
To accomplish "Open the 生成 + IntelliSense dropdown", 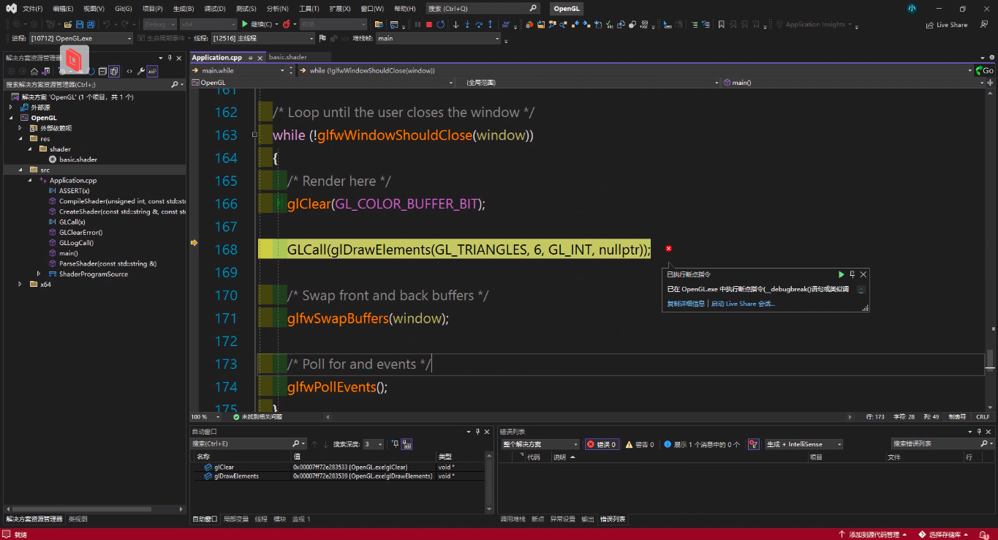I will click(x=804, y=444).
